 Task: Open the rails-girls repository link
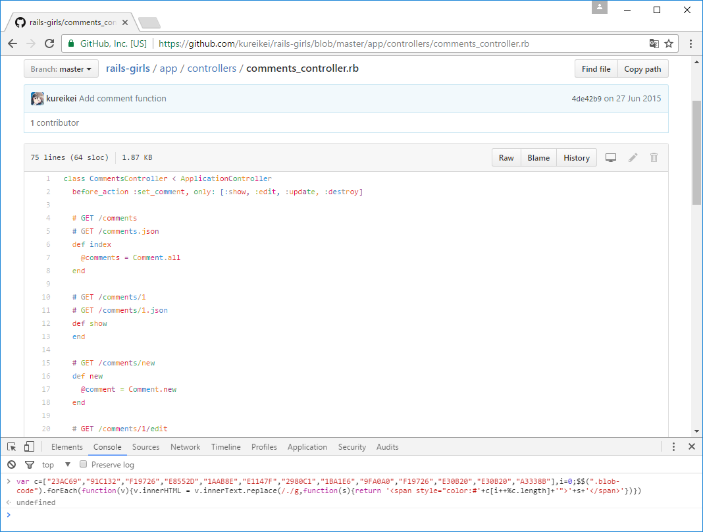click(x=128, y=68)
